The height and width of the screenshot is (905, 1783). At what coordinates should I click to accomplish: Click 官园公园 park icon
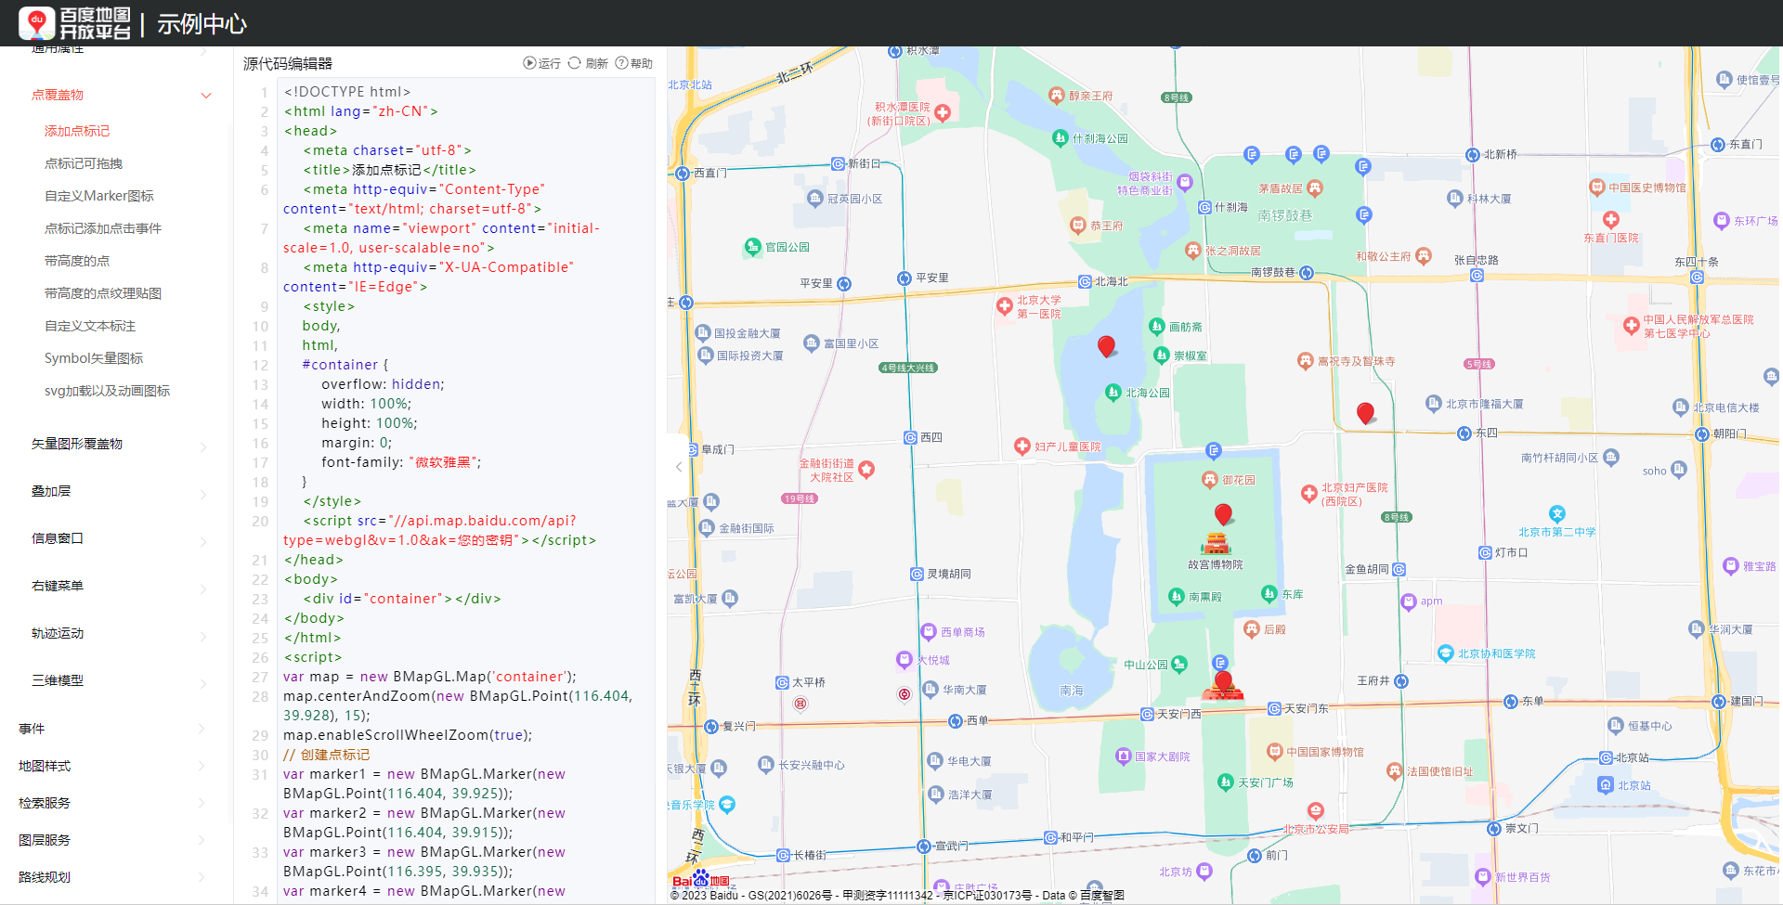pos(752,247)
